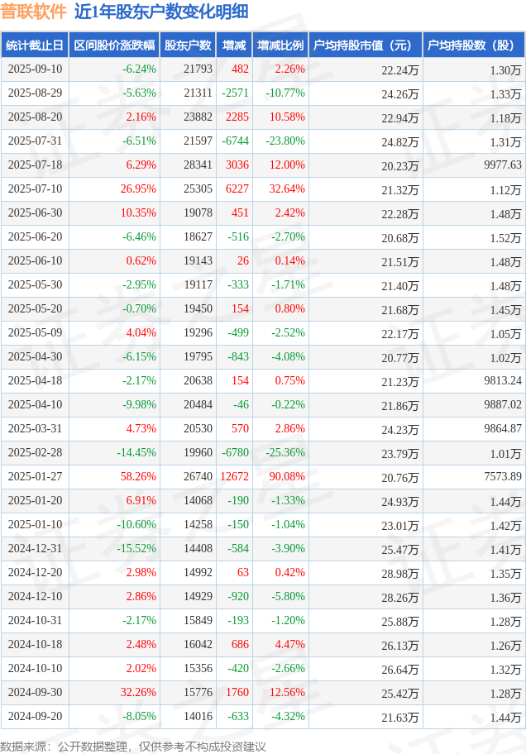Select the 2024-09-20 date cell
This screenshot has height=754, width=526.
pyautogui.click(x=35, y=716)
